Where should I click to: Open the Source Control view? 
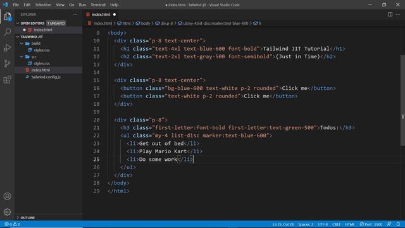click(x=7, y=63)
